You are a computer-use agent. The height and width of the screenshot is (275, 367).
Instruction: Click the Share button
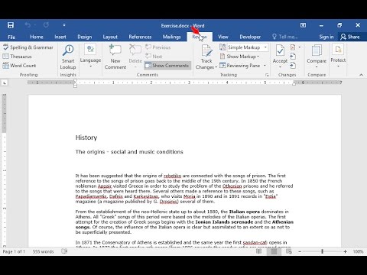[x=350, y=37]
